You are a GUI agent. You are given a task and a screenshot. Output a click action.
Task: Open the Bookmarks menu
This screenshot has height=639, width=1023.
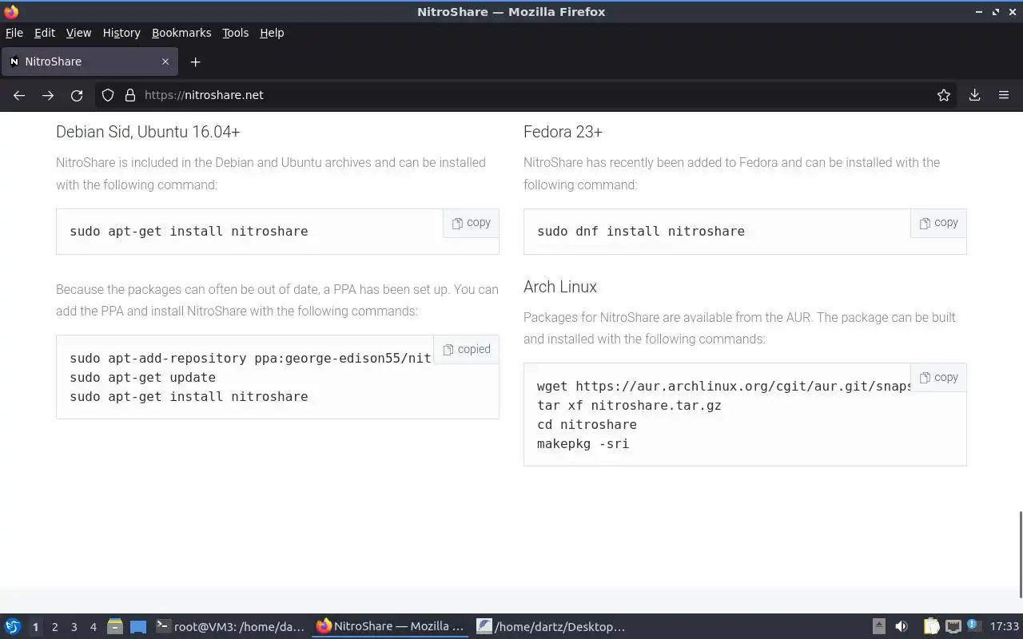pyautogui.click(x=181, y=33)
